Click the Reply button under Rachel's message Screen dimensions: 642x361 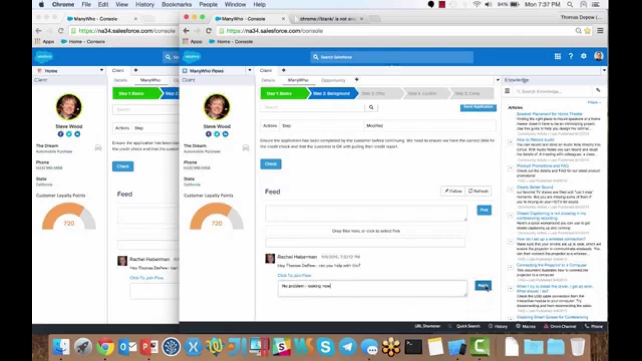tap(483, 285)
